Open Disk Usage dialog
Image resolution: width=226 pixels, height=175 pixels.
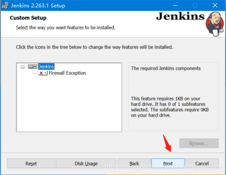[86, 163]
